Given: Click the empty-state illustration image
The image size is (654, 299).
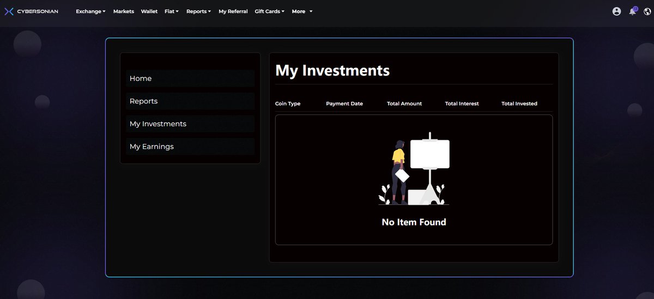Looking at the screenshot, I should tap(414, 168).
